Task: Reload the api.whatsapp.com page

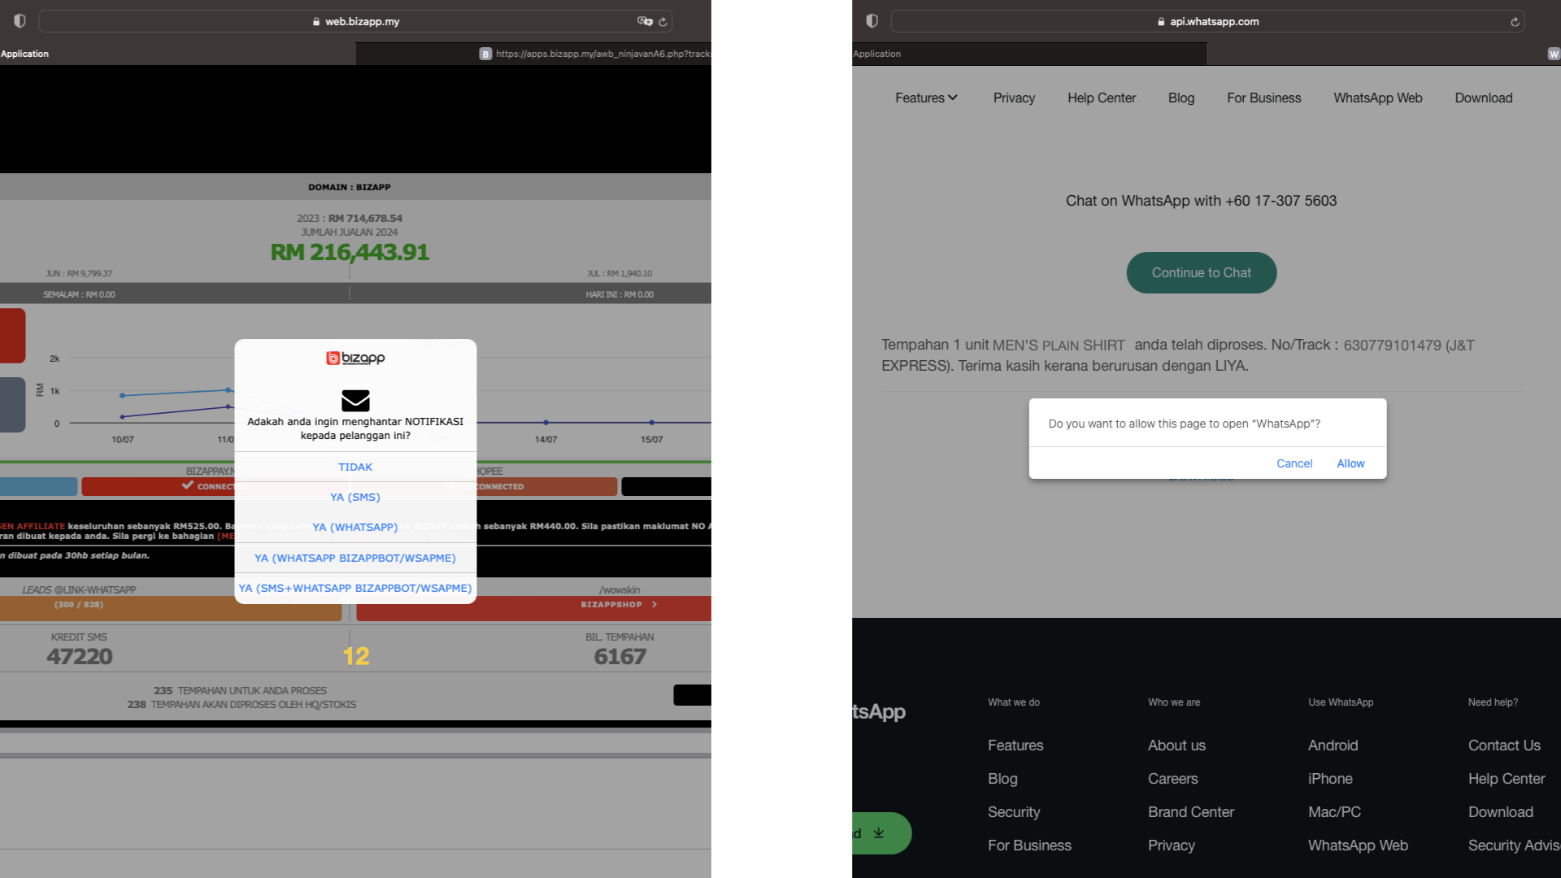Action: coord(1515,22)
